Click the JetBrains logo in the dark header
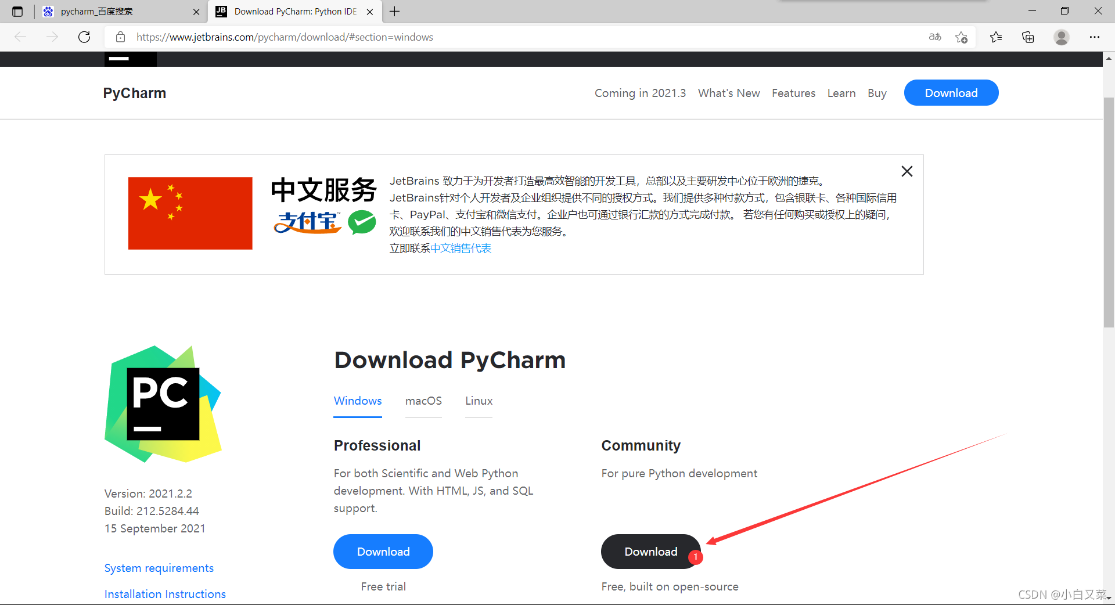The width and height of the screenshot is (1115, 605). coord(131,59)
